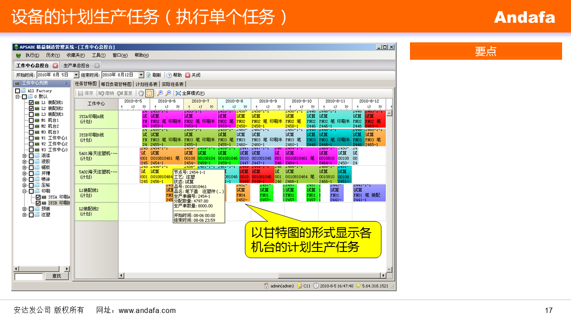The width and height of the screenshot is (571, 321).
Task: Click the 刷新 refresh icon
Action: (149, 75)
